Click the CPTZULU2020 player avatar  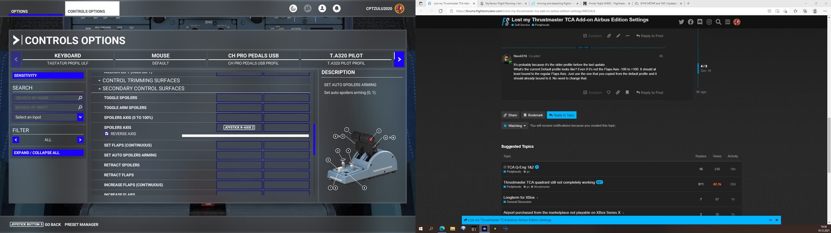(x=399, y=8)
